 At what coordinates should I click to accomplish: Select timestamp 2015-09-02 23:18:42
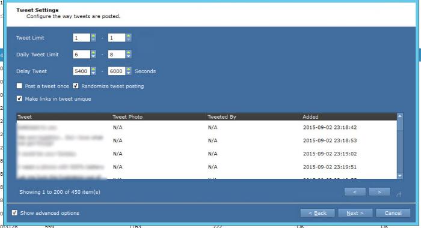coord(330,127)
